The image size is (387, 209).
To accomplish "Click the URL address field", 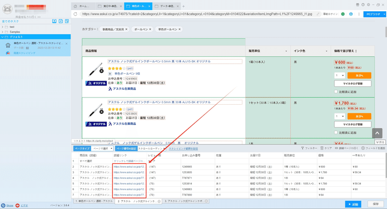I will tap(197, 14).
